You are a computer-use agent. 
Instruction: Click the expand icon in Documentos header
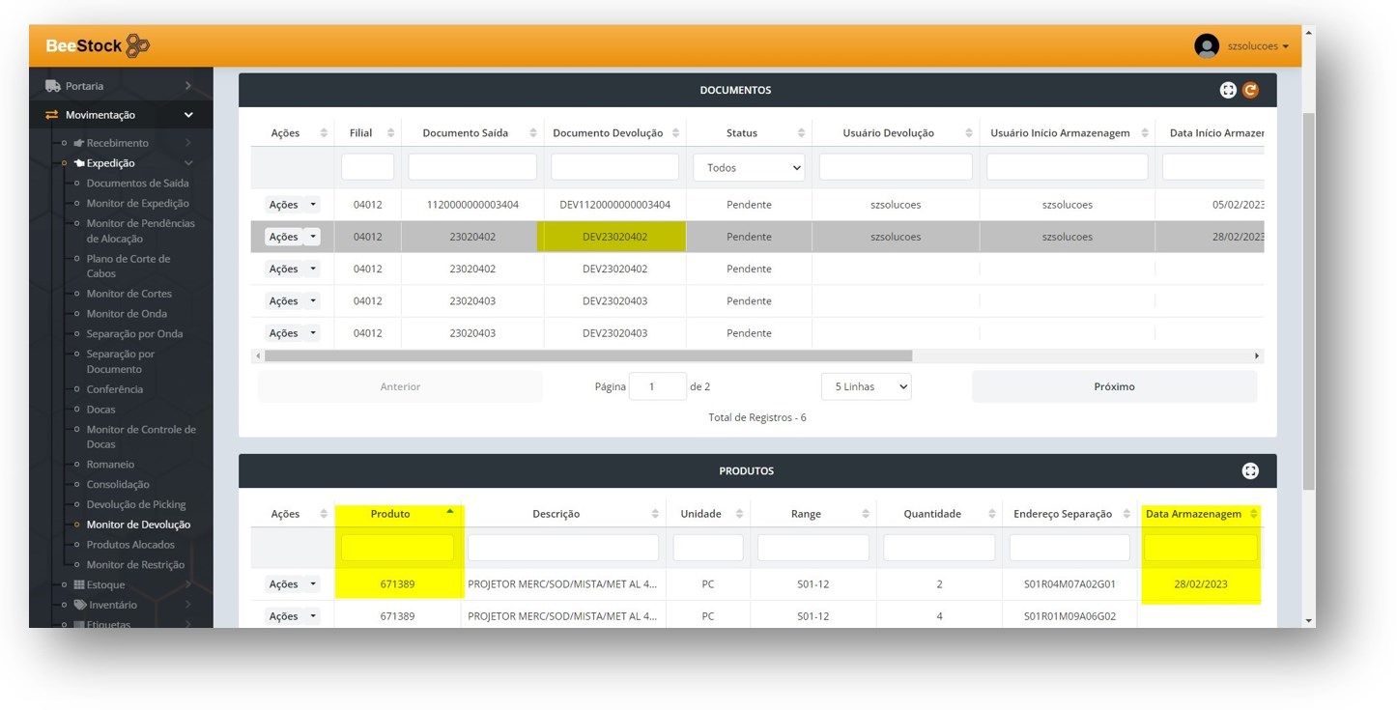(x=1228, y=90)
